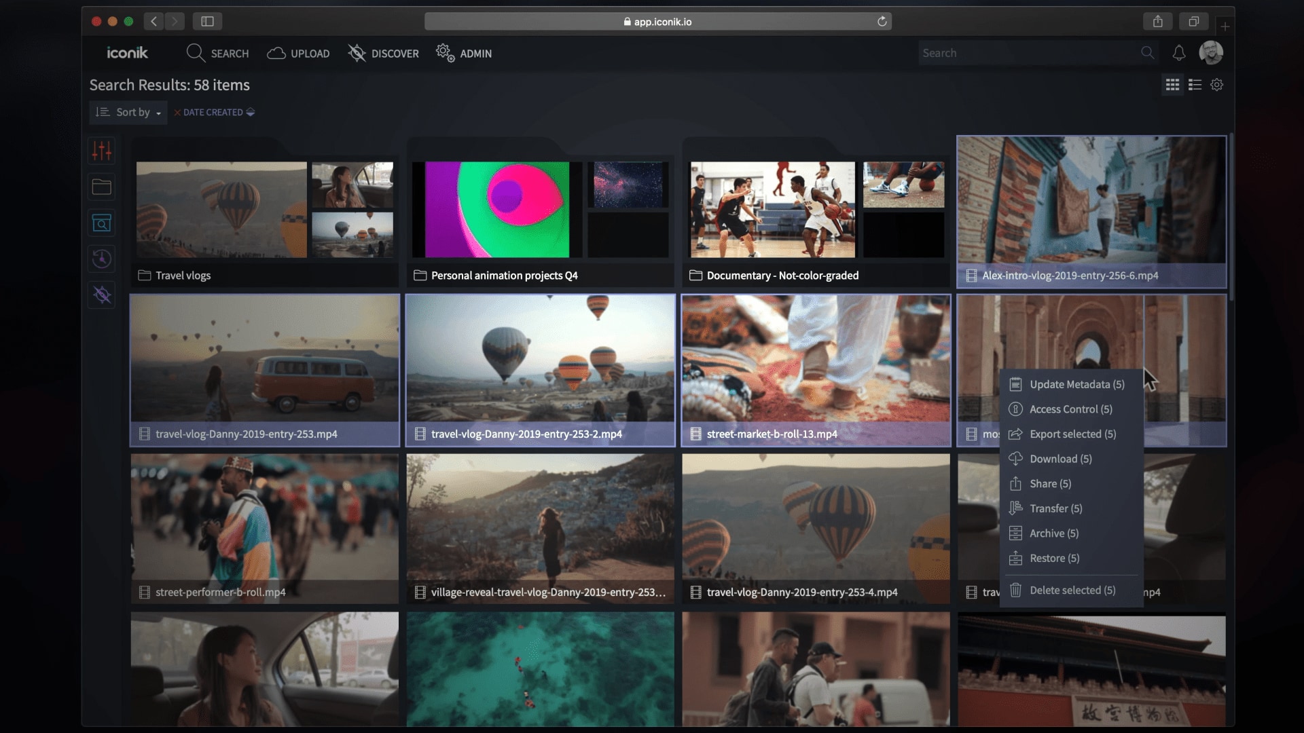Remove the DATE CREATED sort filter

[x=177, y=113]
